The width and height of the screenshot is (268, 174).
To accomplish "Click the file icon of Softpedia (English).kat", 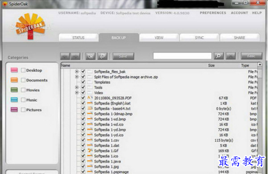I will click(90, 103).
